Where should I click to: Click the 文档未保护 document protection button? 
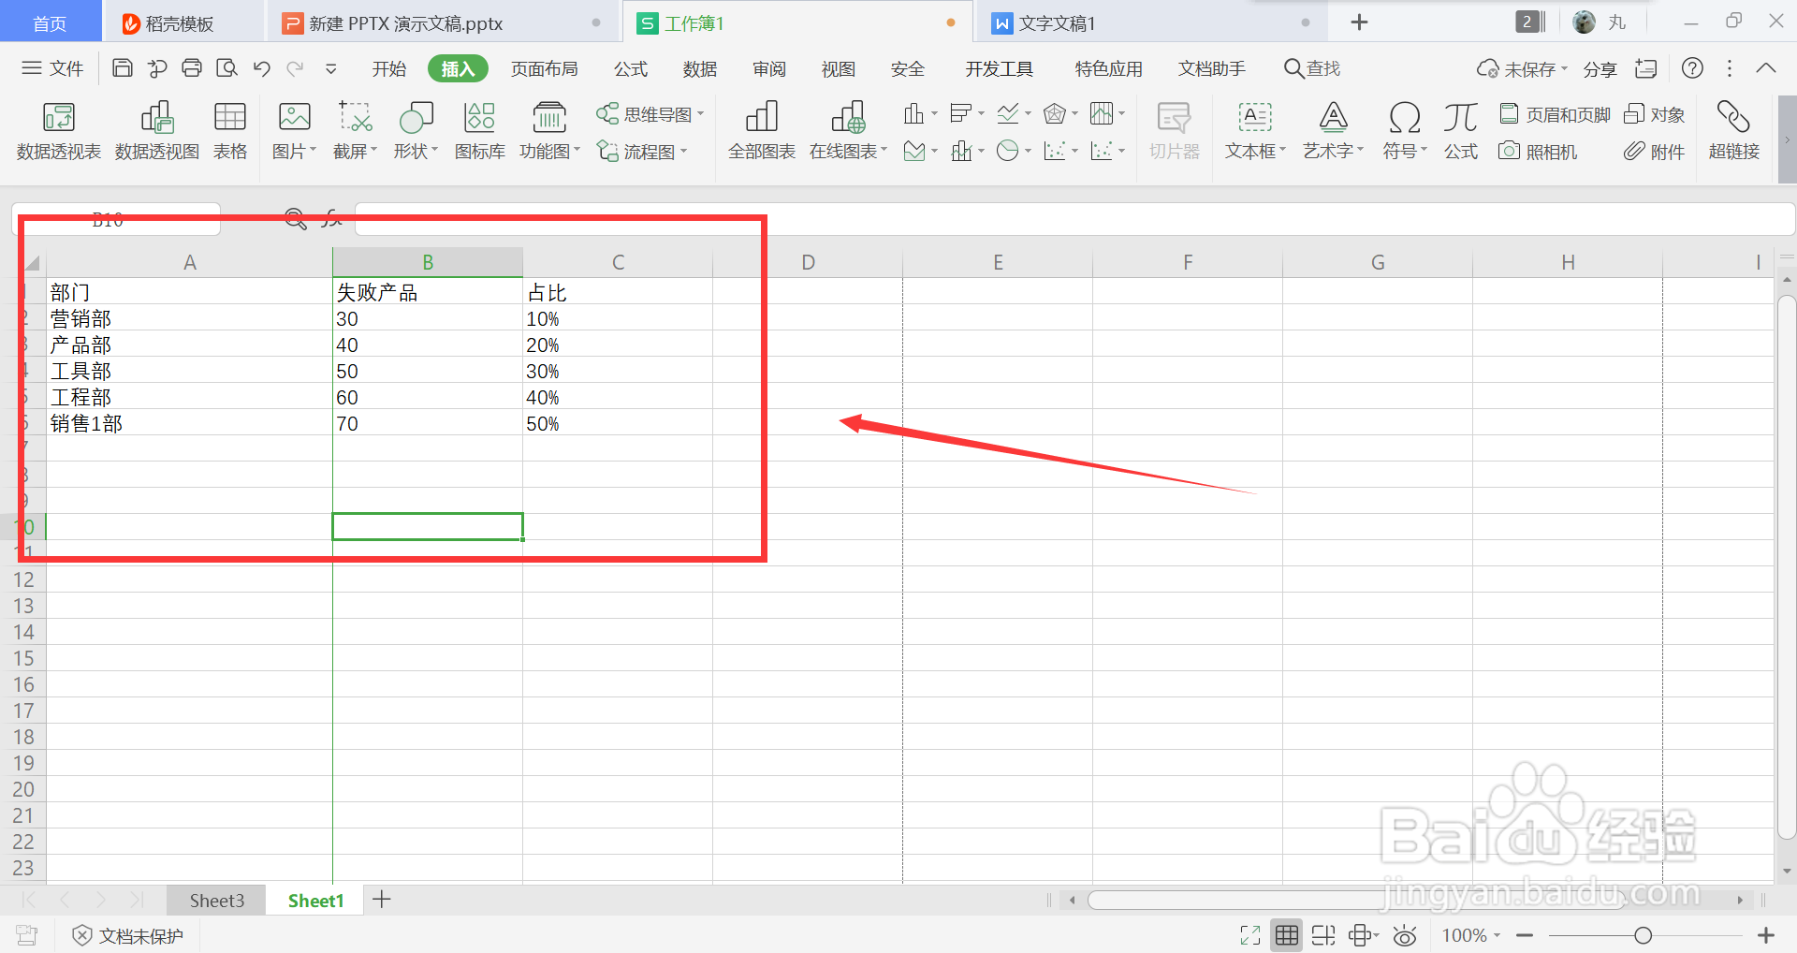coord(128,935)
